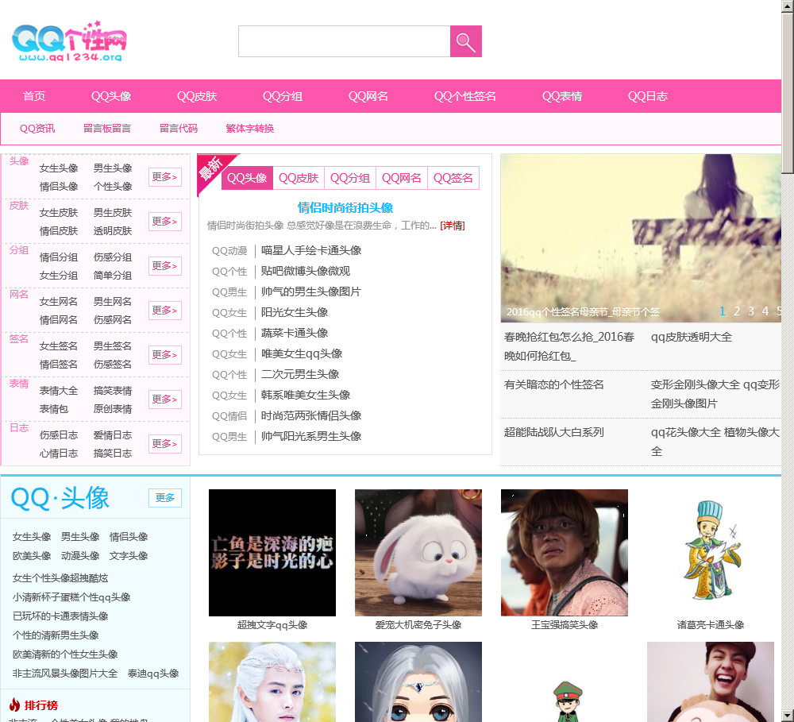Click 更多> button in the 日志 row
The height and width of the screenshot is (722, 794).
pyautogui.click(x=165, y=444)
